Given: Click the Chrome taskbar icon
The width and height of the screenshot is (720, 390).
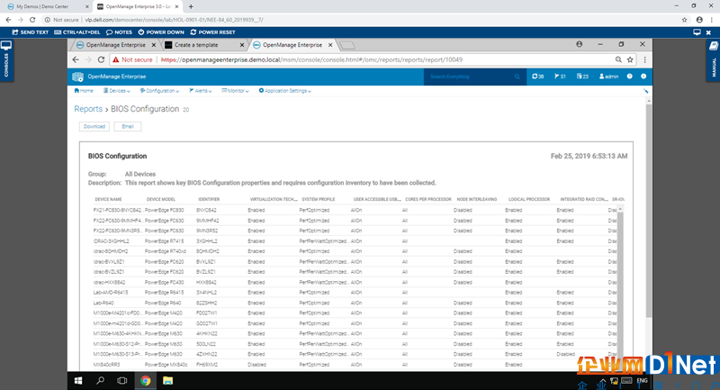Looking at the screenshot, I should (x=146, y=381).
